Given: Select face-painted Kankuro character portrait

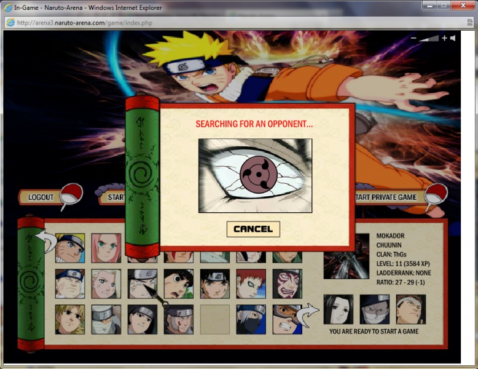Looking at the screenshot, I should pyautogui.click(x=287, y=284).
